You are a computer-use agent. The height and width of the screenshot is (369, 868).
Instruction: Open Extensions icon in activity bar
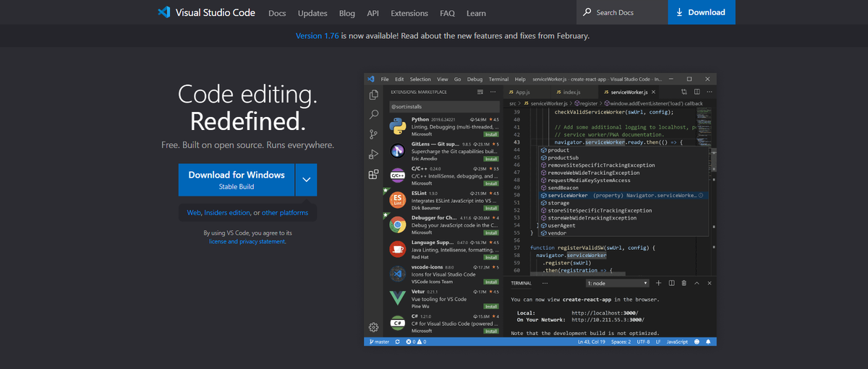pyautogui.click(x=373, y=174)
